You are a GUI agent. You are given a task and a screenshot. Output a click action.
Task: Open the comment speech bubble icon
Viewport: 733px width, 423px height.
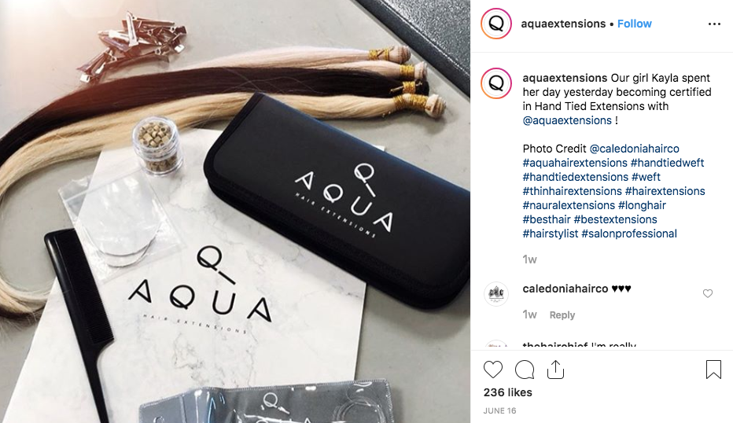click(525, 370)
